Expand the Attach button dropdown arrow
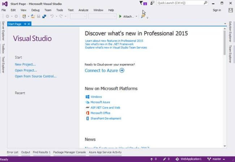This screenshot has width=235, height=162. click(136, 16)
